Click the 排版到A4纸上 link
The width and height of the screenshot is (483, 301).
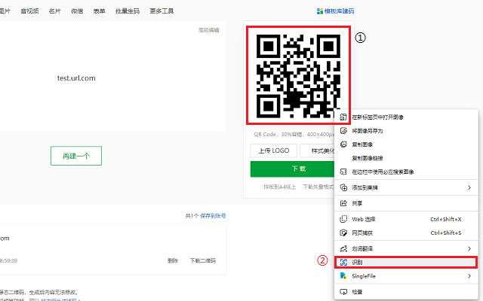(279, 187)
